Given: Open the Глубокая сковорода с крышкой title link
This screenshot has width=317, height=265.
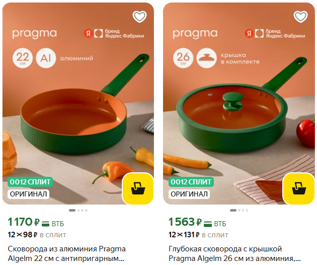Looking at the screenshot, I should (x=234, y=253).
